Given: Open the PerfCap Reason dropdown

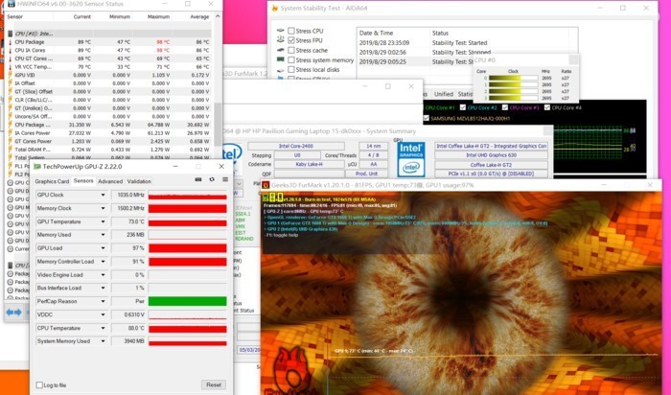Looking at the screenshot, I should tap(104, 301).
